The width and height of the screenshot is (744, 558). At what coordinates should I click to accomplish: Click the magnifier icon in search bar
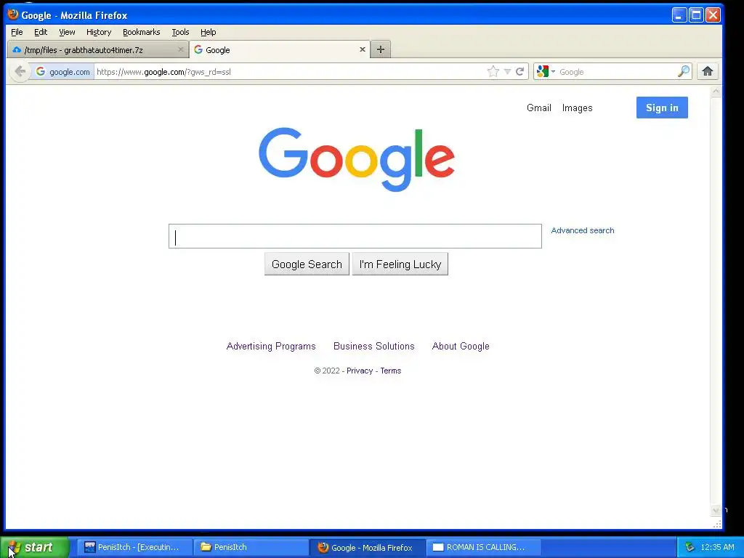click(x=683, y=72)
